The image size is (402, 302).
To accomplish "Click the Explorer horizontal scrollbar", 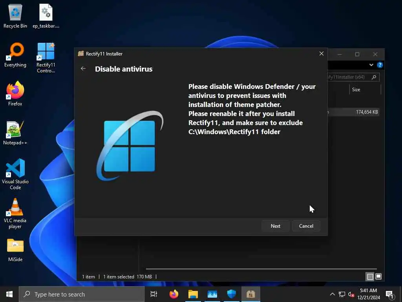I will coord(261,269).
